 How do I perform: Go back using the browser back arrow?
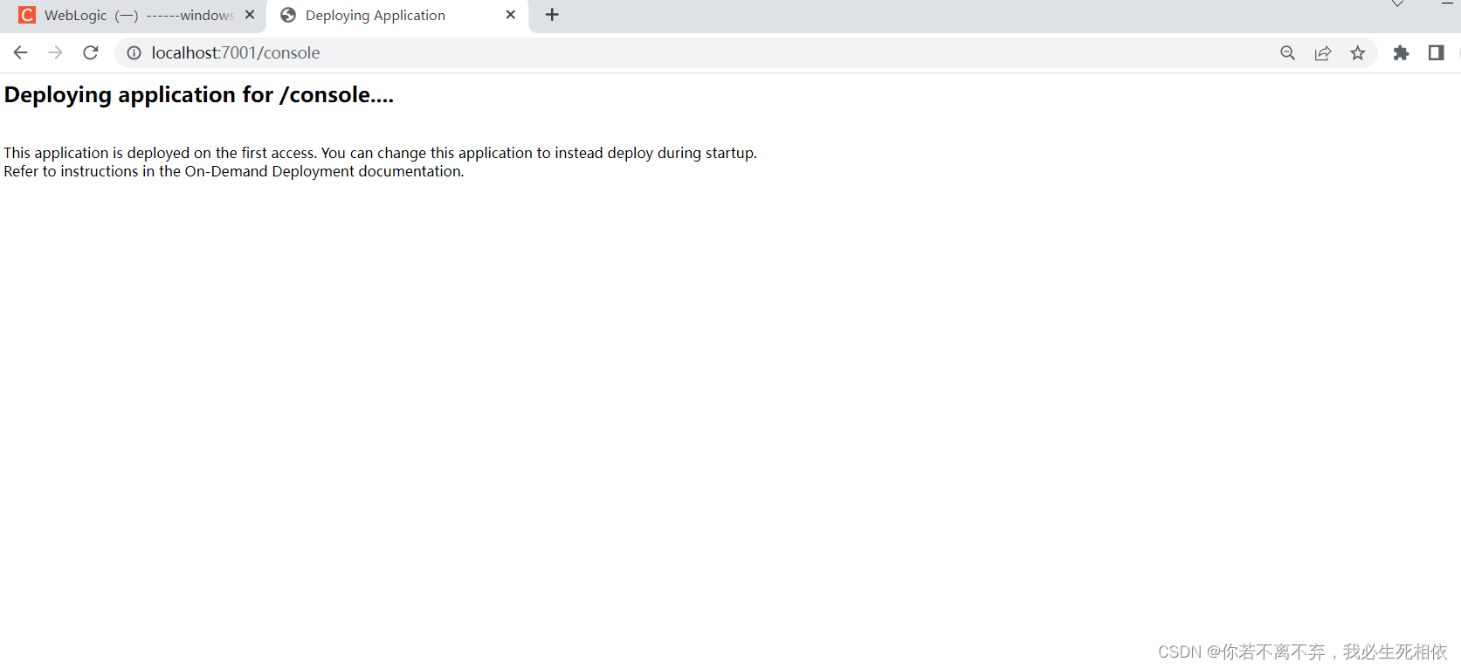pos(20,52)
